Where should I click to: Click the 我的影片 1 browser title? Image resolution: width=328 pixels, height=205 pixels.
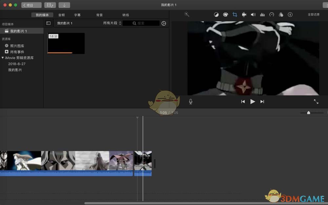tap(65, 23)
